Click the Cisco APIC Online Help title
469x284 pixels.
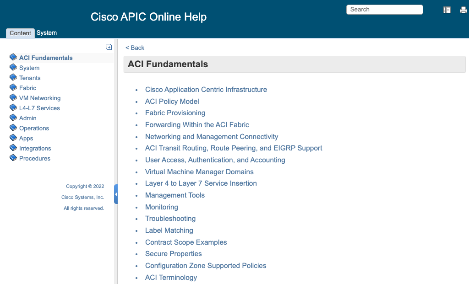pyautogui.click(x=149, y=17)
